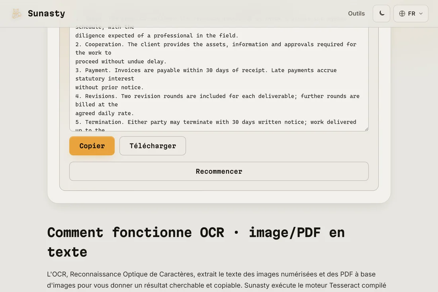
Task: Expand the FR language dropdown chevron
Action: pyautogui.click(x=421, y=14)
